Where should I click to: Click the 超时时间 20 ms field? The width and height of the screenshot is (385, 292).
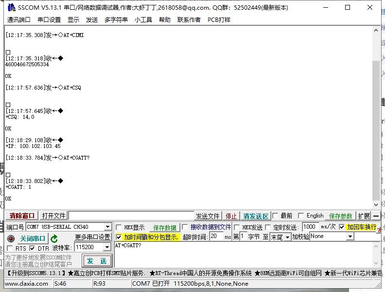[217, 237]
